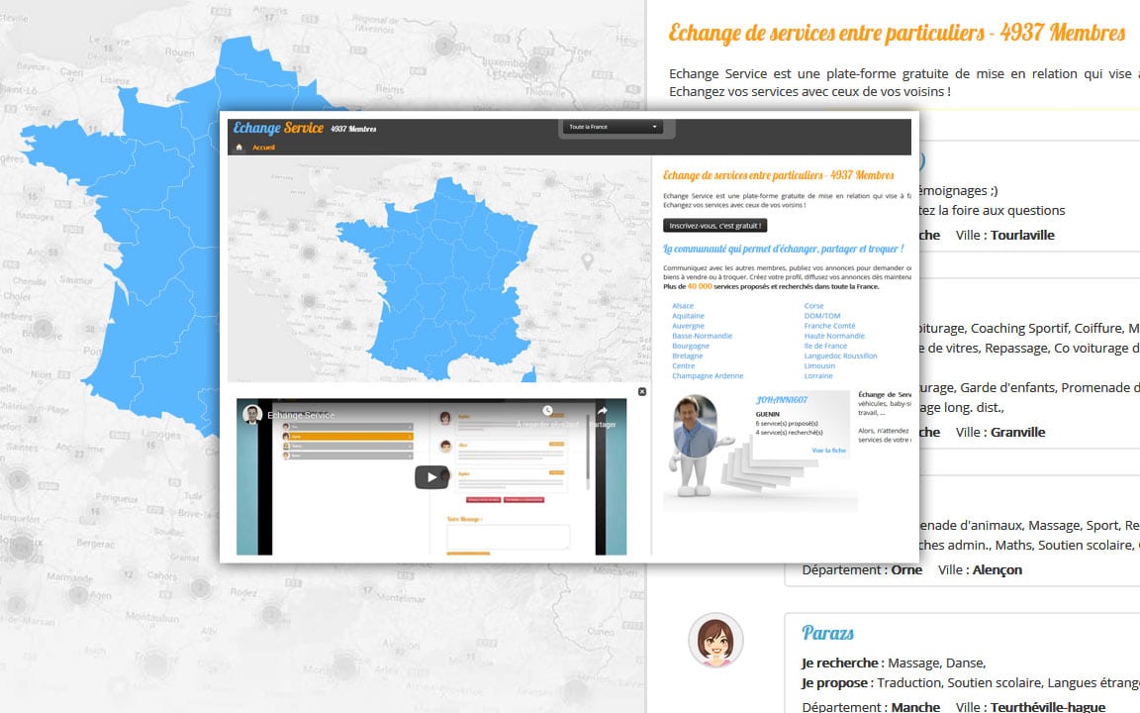Click the blue France map inside the popup

point(438,278)
